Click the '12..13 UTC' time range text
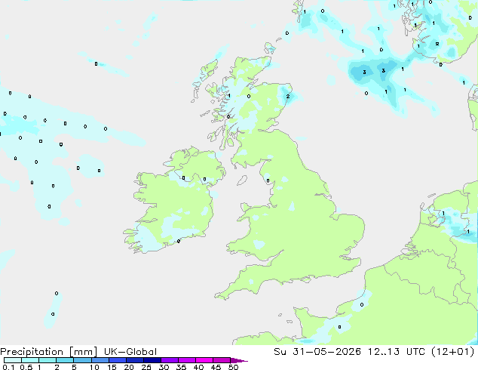The height and width of the screenshot is (370, 478). (397, 352)
